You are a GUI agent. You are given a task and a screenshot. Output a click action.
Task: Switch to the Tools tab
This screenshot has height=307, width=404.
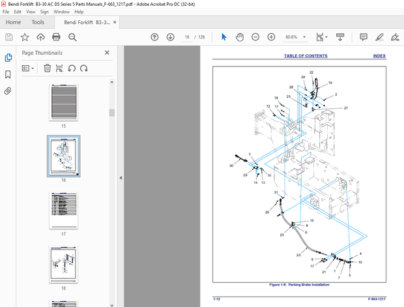click(x=38, y=22)
